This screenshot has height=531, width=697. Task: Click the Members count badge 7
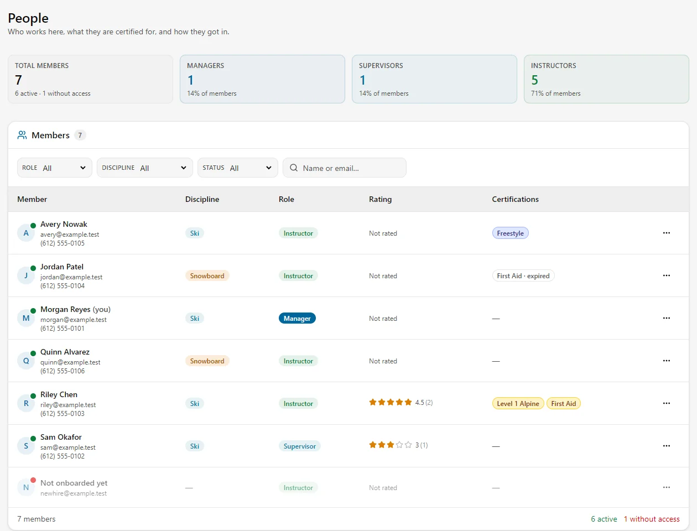pyautogui.click(x=80, y=135)
